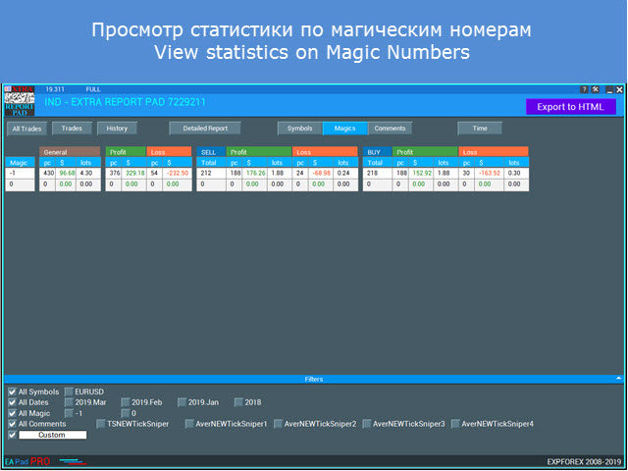The image size is (628, 471).
Task: Collapse the Filters panel using the arrow
Action: tap(618, 377)
